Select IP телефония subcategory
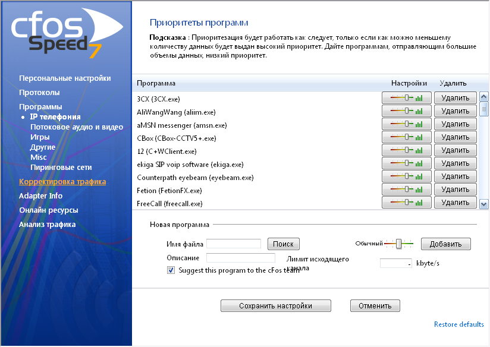 [x=55, y=117]
